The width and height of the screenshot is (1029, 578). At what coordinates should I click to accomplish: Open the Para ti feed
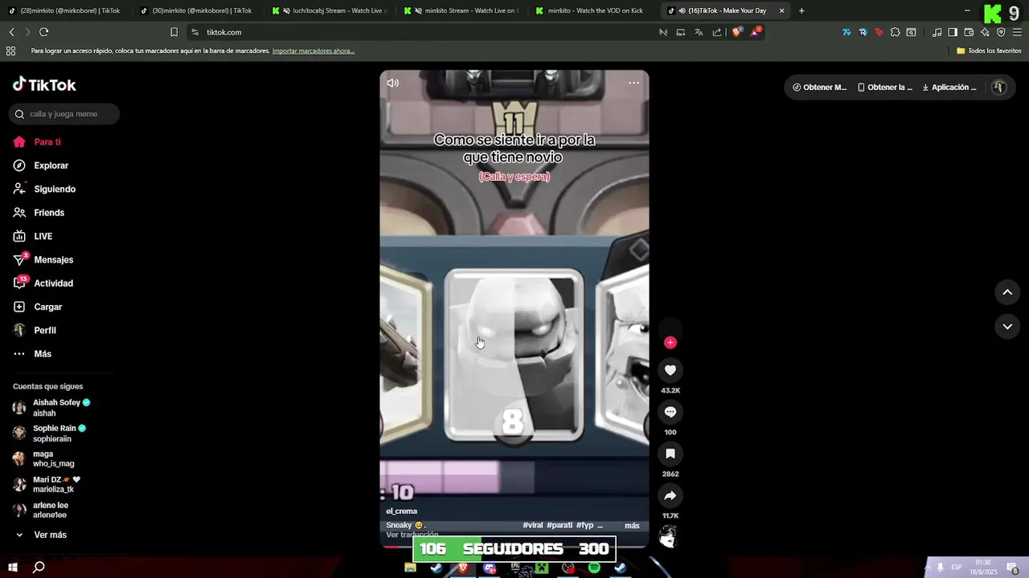[38, 142]
